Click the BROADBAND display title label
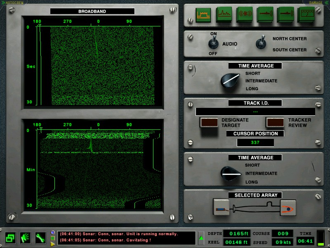330x248 pixels. [92, 12]
